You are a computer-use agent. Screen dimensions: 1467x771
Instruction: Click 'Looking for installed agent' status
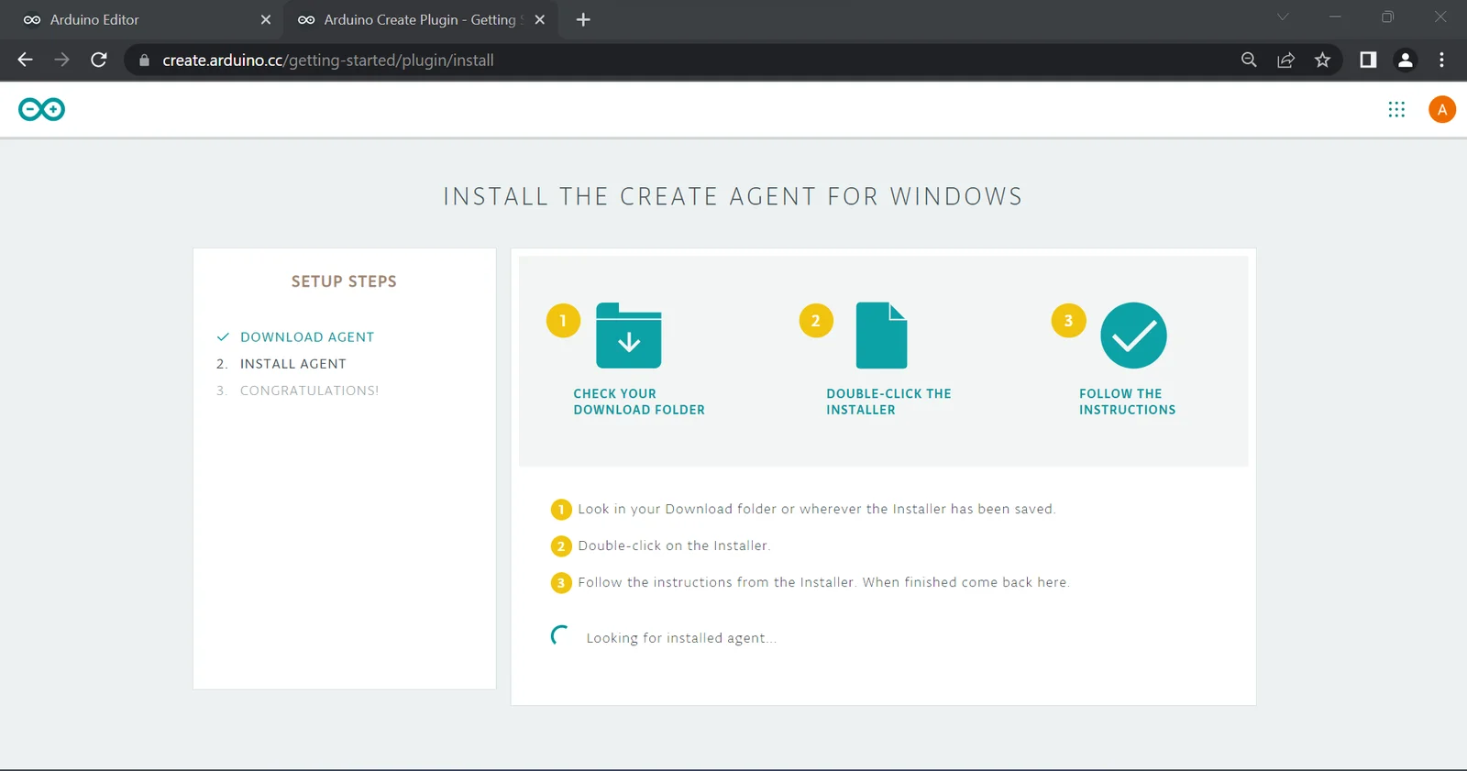point(680,638)
